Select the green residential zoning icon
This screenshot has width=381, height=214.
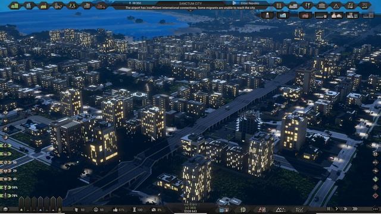point(14,5)
